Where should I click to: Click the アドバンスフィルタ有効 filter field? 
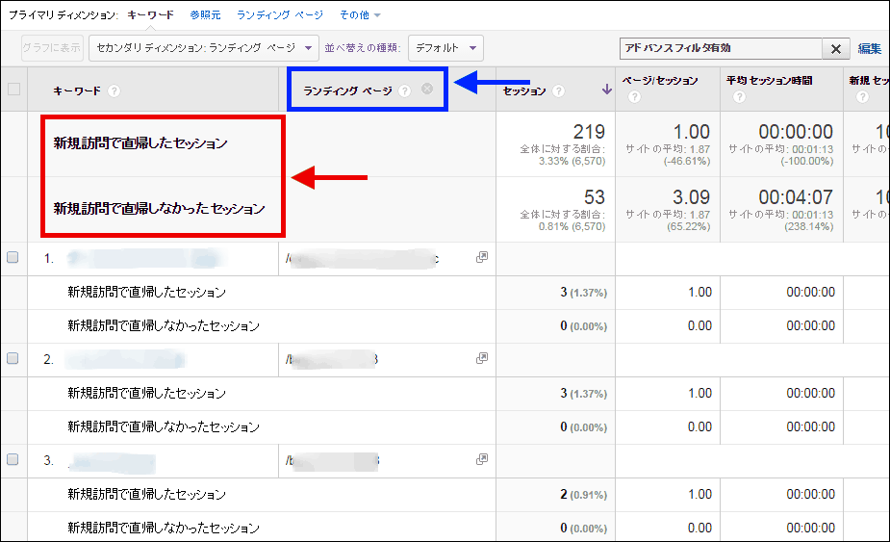(x=722, y=48)
